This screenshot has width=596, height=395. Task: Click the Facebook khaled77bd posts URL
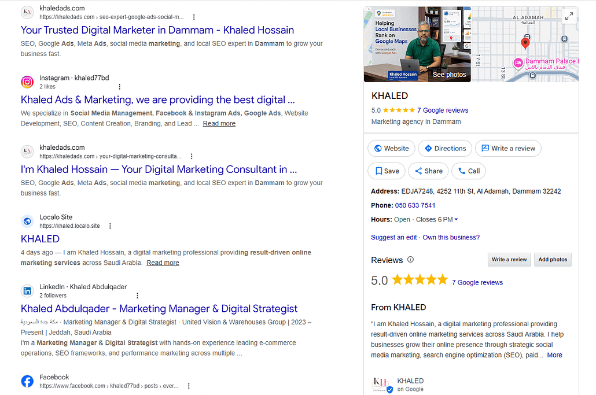tap(109, 386)
